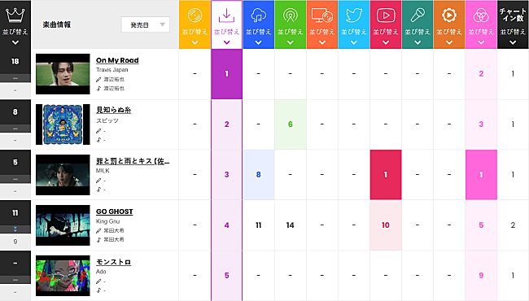Open モンストロ song title link

coord(113,262)
